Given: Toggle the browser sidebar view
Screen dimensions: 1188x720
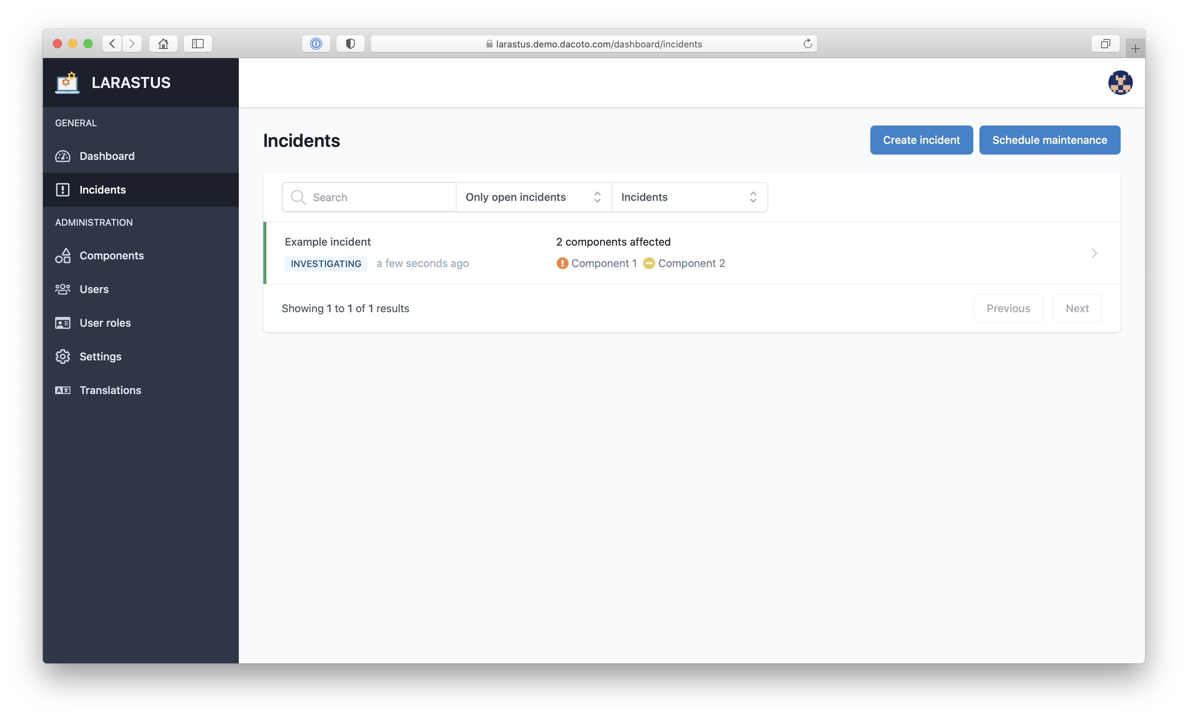Looking at the screenshot, I should coord(197,44).
